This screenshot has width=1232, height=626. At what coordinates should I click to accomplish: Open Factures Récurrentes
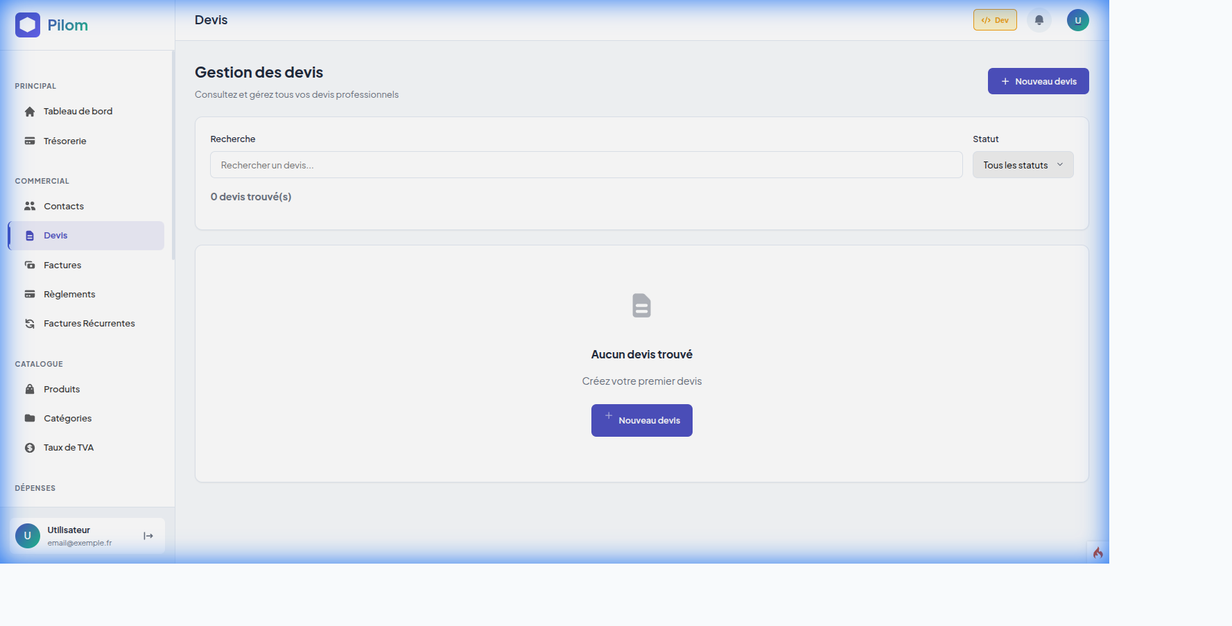(x=89, y=323)
